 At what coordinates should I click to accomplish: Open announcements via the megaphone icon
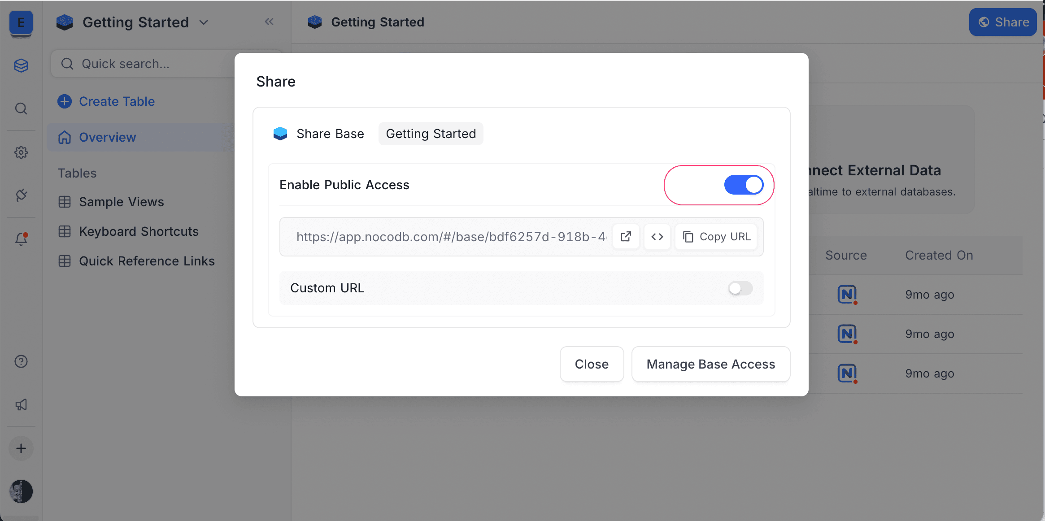pos(21,405)
